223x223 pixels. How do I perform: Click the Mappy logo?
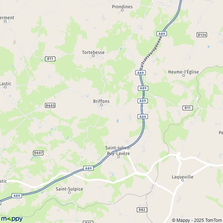coord(12,219)
